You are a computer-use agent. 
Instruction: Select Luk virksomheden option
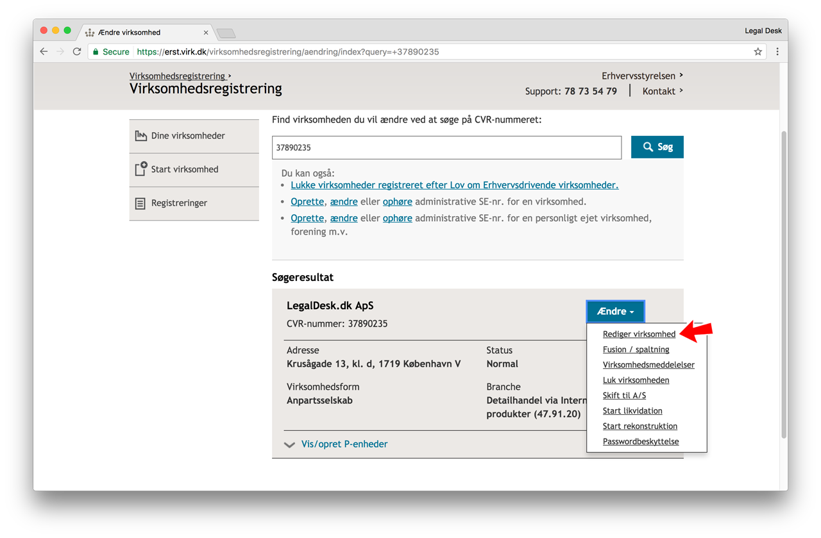click(636, 380)
